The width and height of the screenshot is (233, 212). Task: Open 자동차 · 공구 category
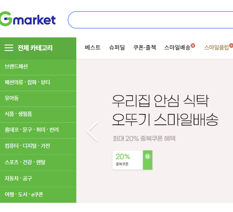[x=38, y=178]
